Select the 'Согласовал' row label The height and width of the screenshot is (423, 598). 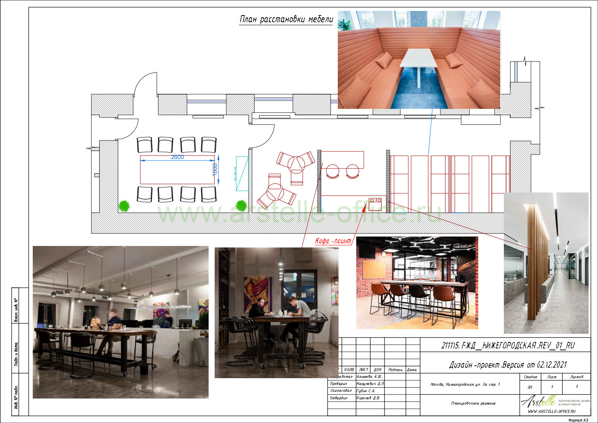coord(341,391)
